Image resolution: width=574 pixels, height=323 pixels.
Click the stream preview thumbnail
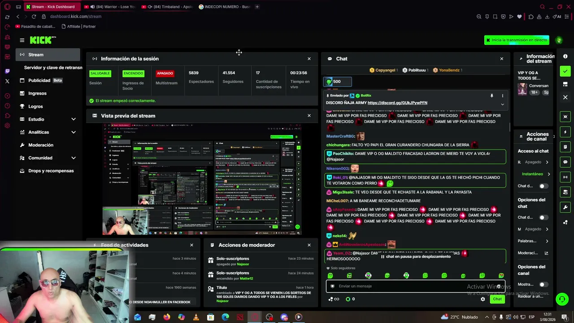pyautogui.click(x=202, y=179)
